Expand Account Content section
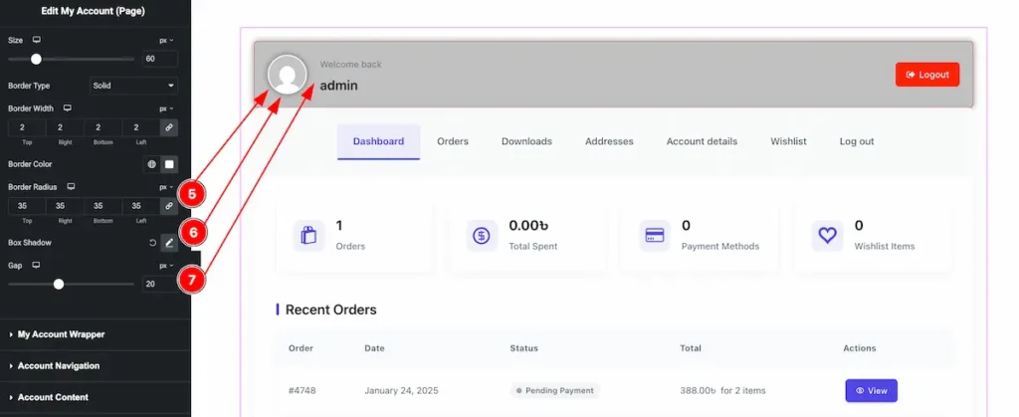 point(53,397)
